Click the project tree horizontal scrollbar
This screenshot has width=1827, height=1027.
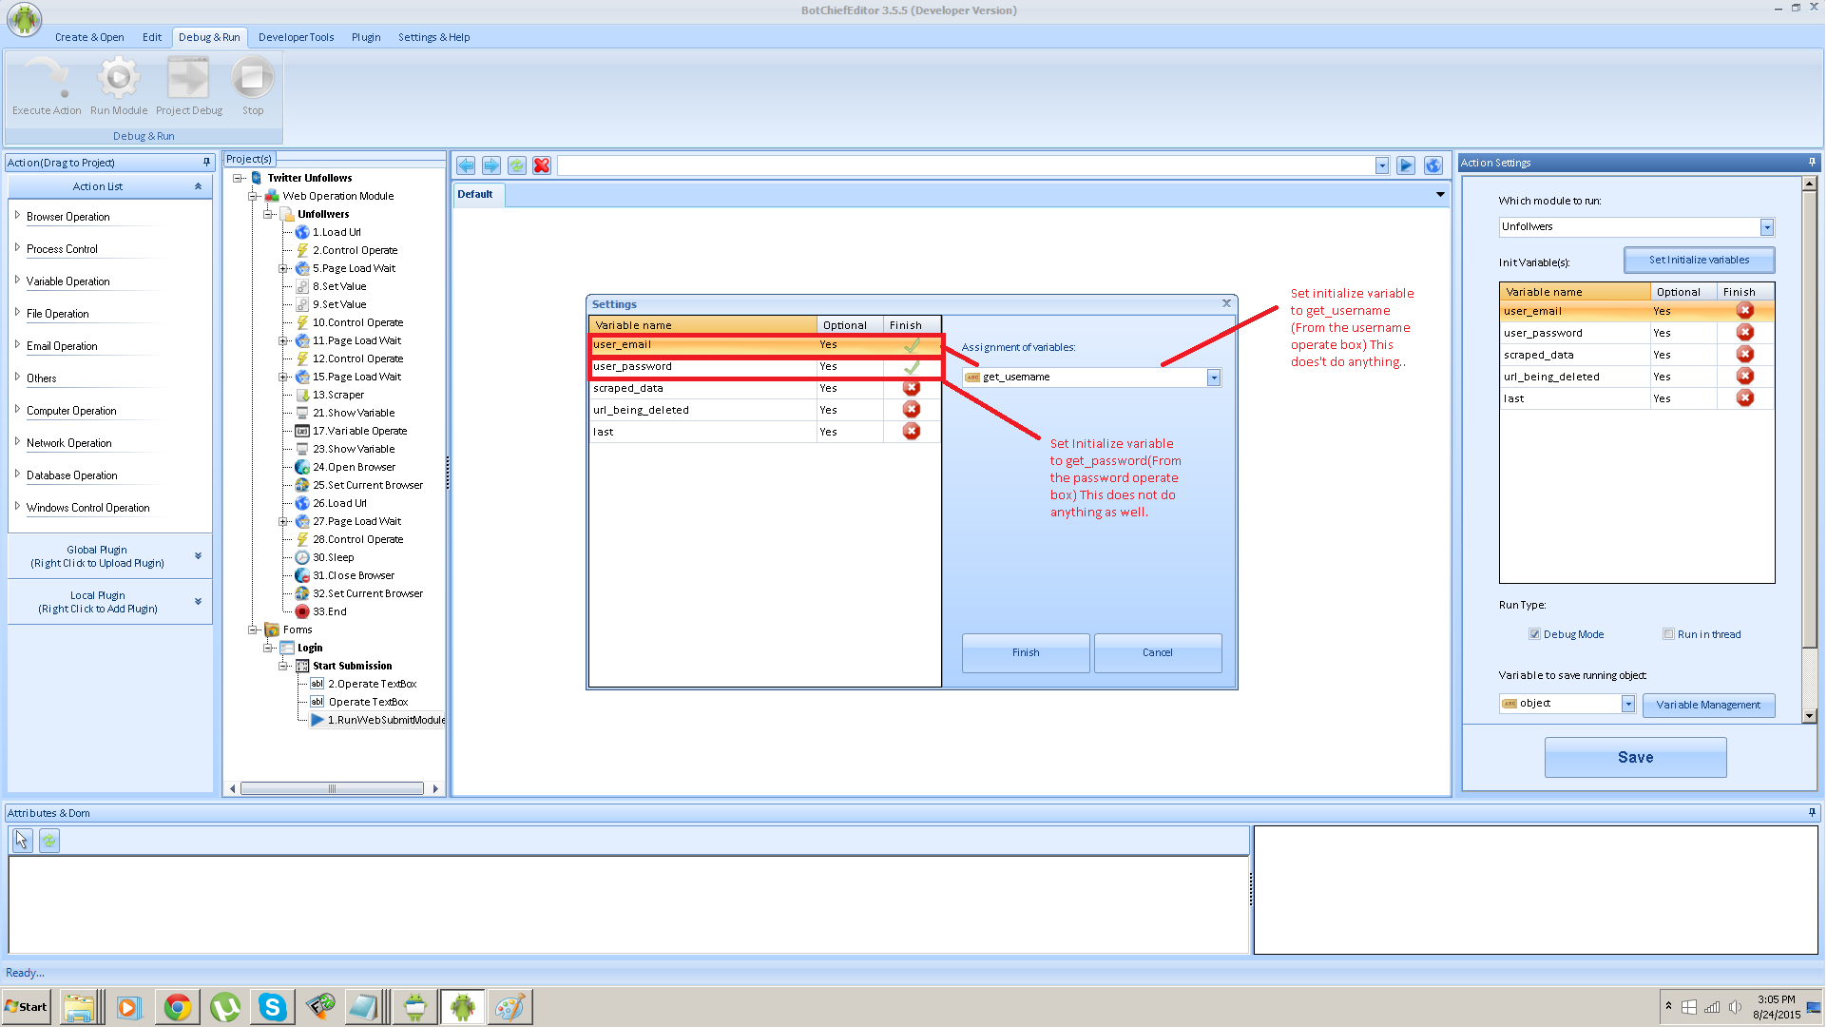point(332,788)
